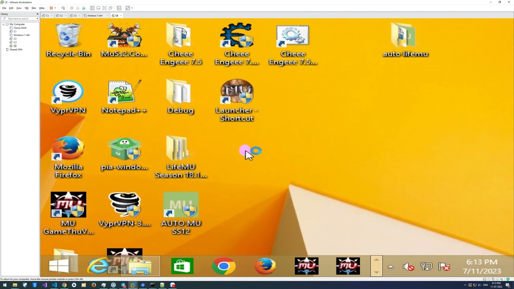Select the MU GameThuV... desktop shortcut
The height and width of the screenshot is (289, 514).
pos(68,214)
